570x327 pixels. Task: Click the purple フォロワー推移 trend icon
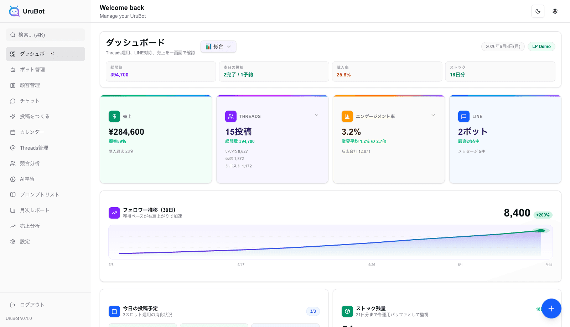coord(114,213)
